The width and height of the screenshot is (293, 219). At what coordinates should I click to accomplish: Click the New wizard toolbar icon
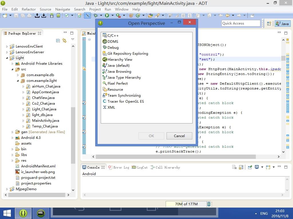click(x=5, y=15)
